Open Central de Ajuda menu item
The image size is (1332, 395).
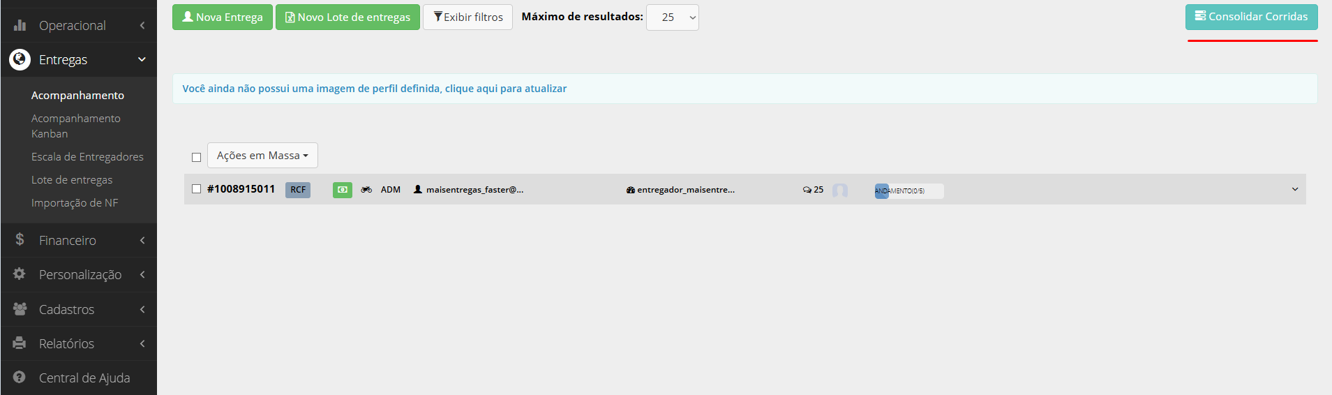[x=79, y=378]
